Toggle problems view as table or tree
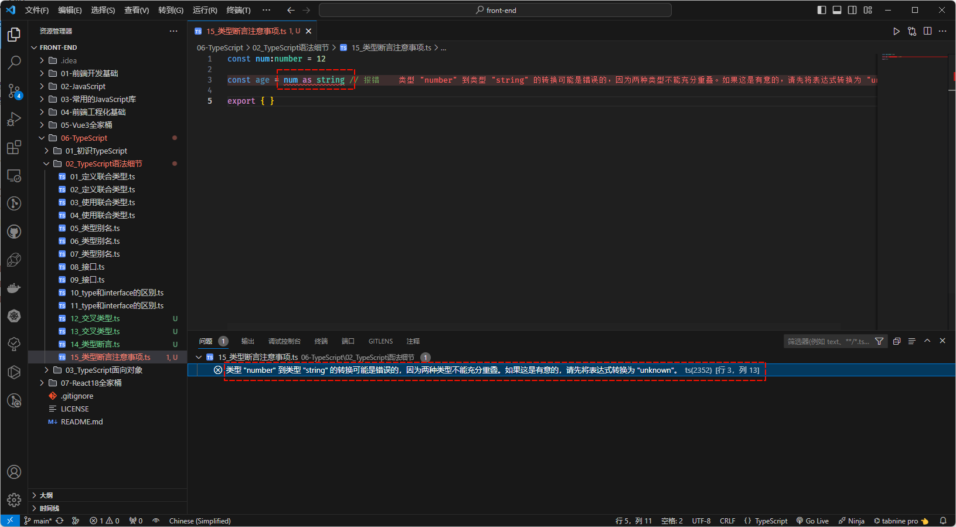This screenshot has height=527, width=956. [911, 341]
